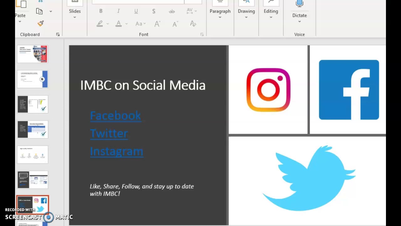This screenshot has width=401, height=226.
Task: Apply Italic formatting
Action: pos(118,11)
